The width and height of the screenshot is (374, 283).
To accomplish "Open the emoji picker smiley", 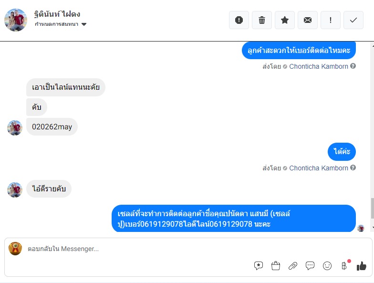I will (x=327, y=265).
